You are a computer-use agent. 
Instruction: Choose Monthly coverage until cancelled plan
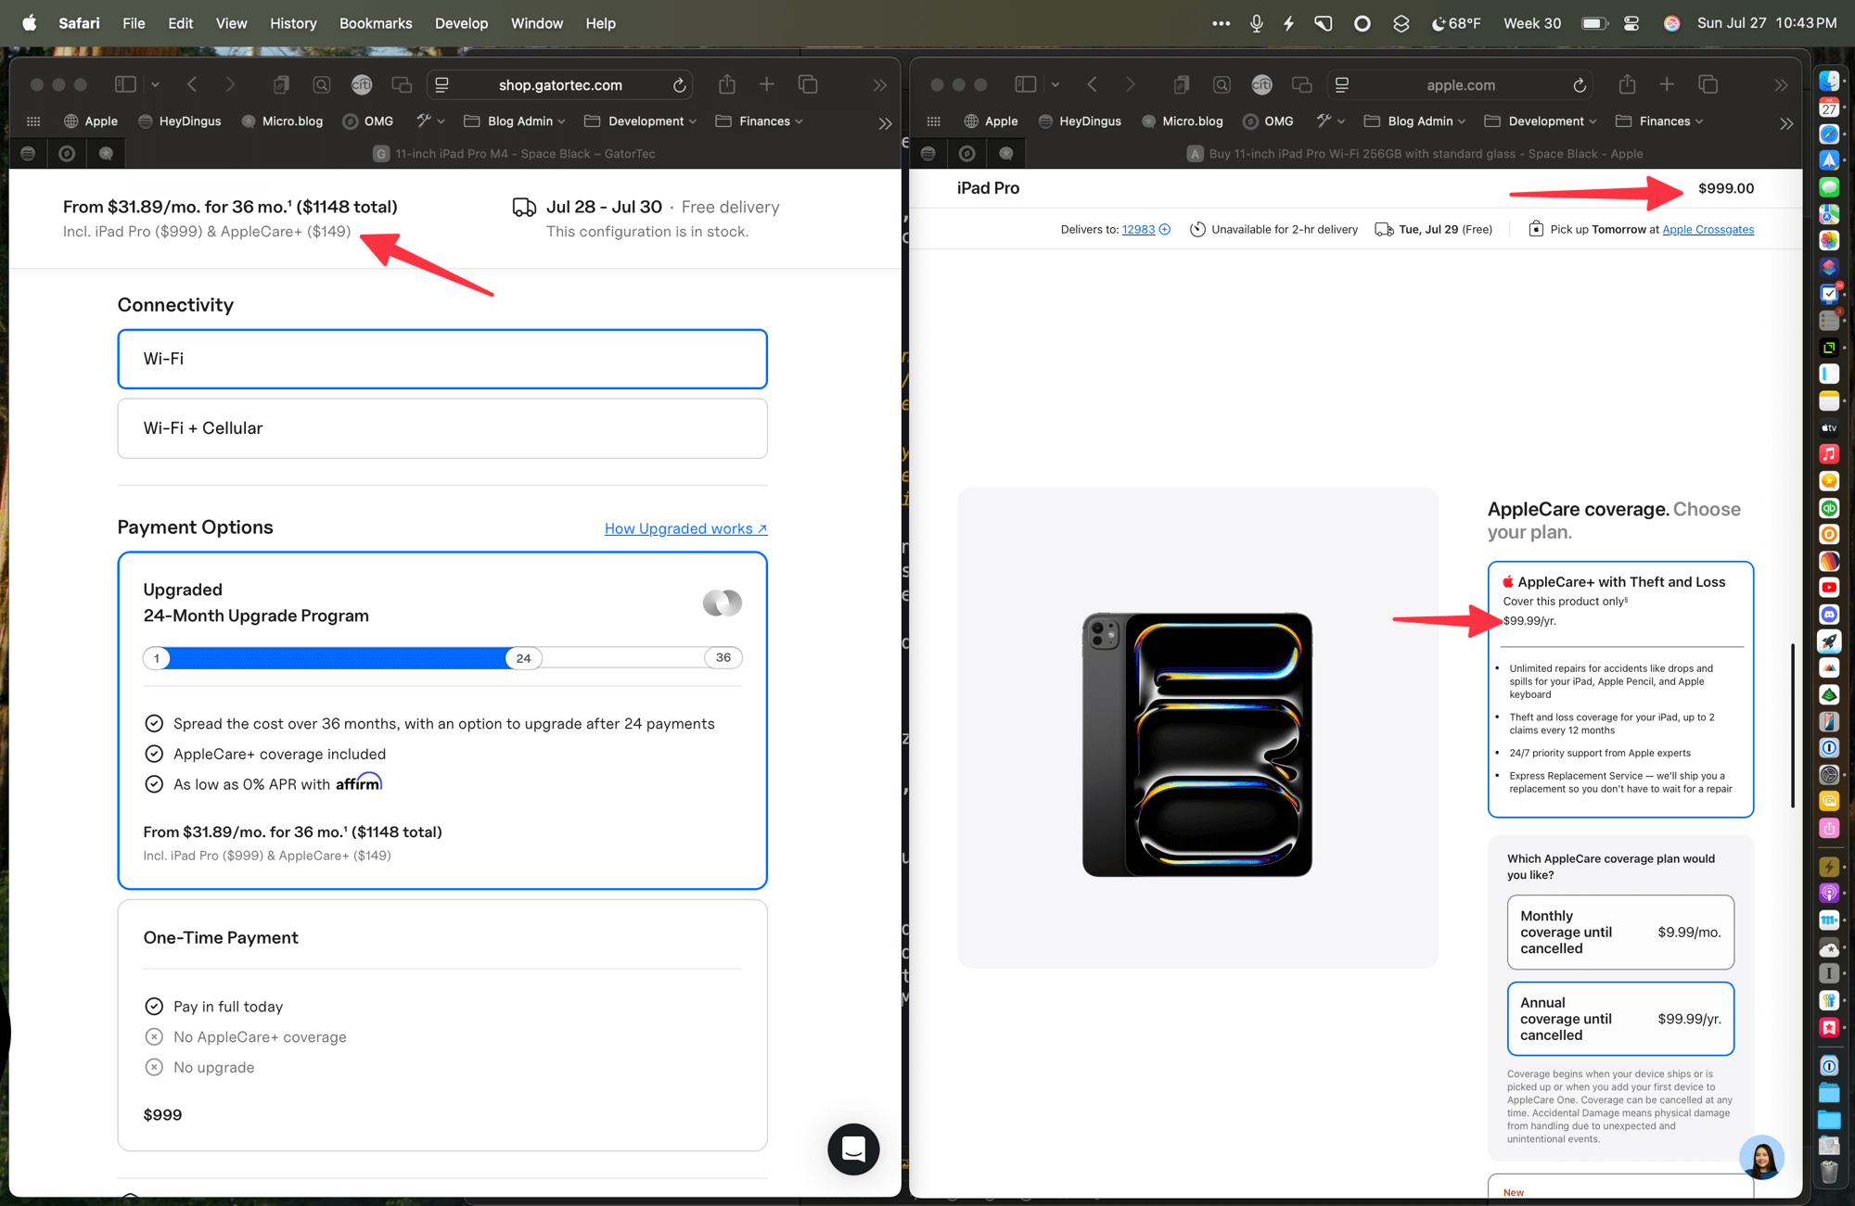[x=1619, y=932]
